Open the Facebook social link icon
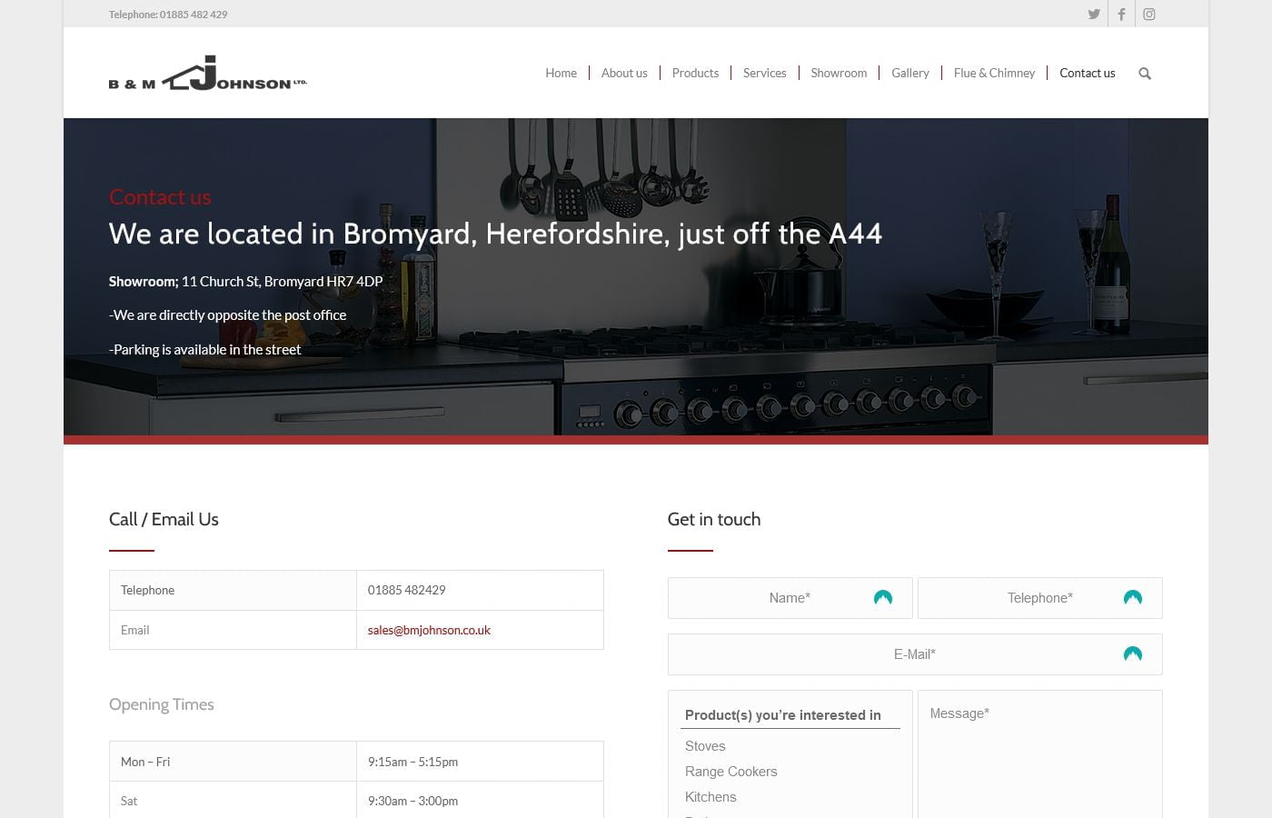 pyautogui.click(x=1121, y=14)
